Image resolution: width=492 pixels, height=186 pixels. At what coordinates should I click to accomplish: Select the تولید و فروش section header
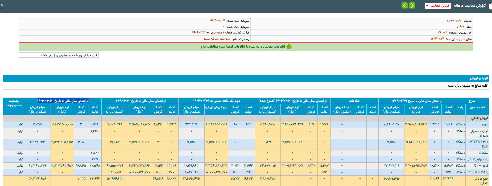(479, 78)
